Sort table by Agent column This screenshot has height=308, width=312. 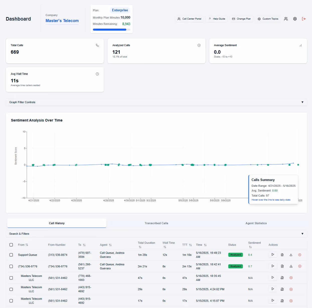[110, 245]
